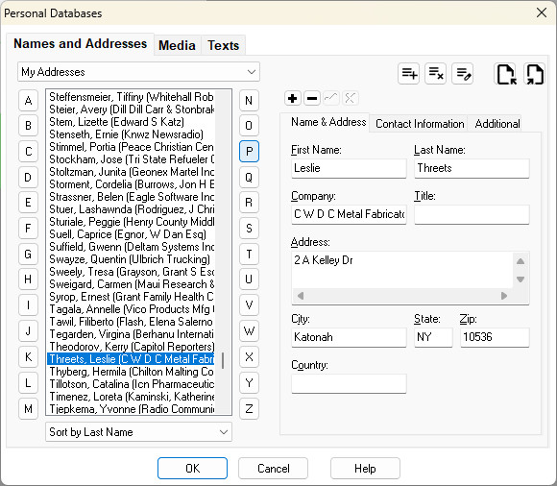Expand the Sort by Last Name dropdown

[138, 432]
